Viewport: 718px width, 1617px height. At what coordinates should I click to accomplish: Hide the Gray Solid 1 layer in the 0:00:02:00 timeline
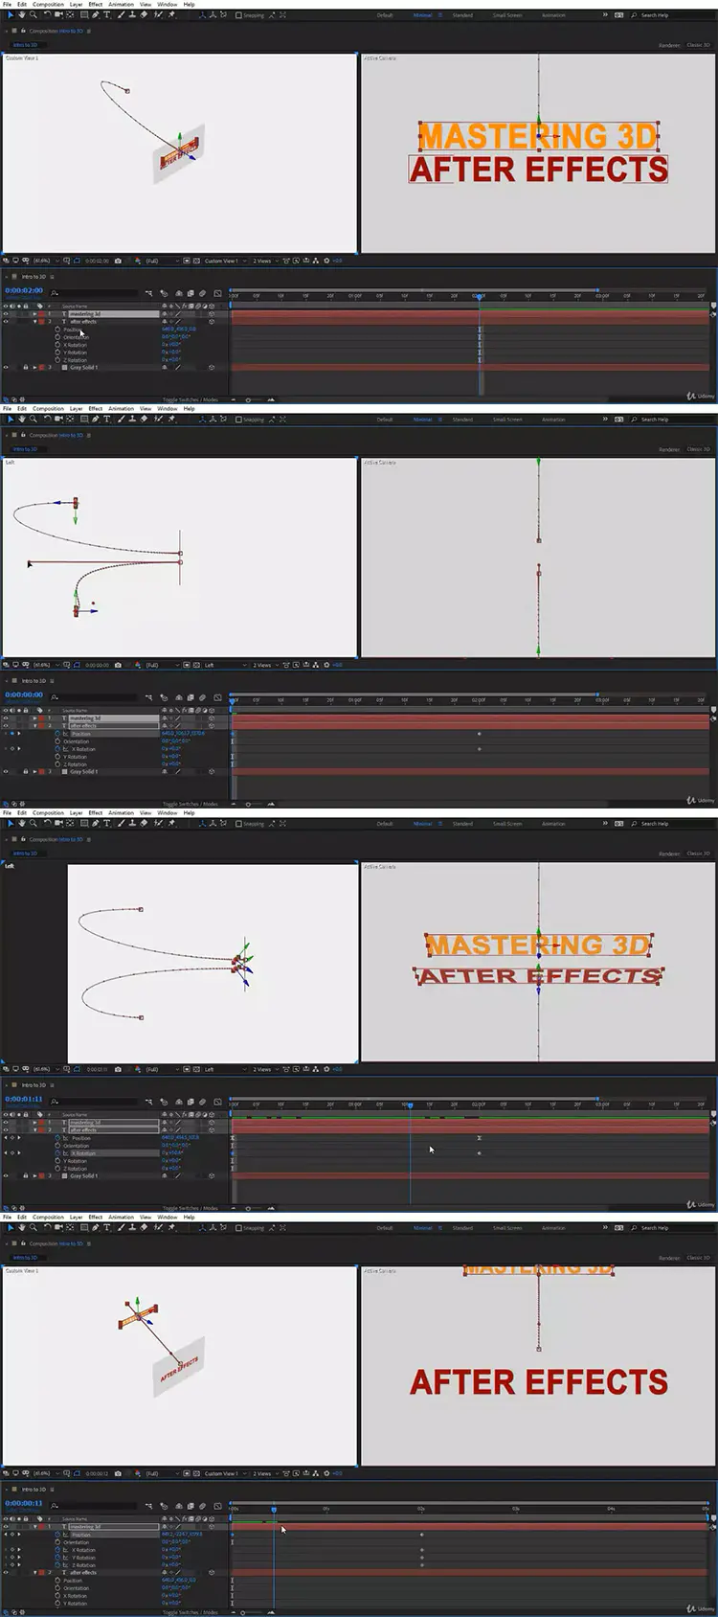click(x=6, y=367)
